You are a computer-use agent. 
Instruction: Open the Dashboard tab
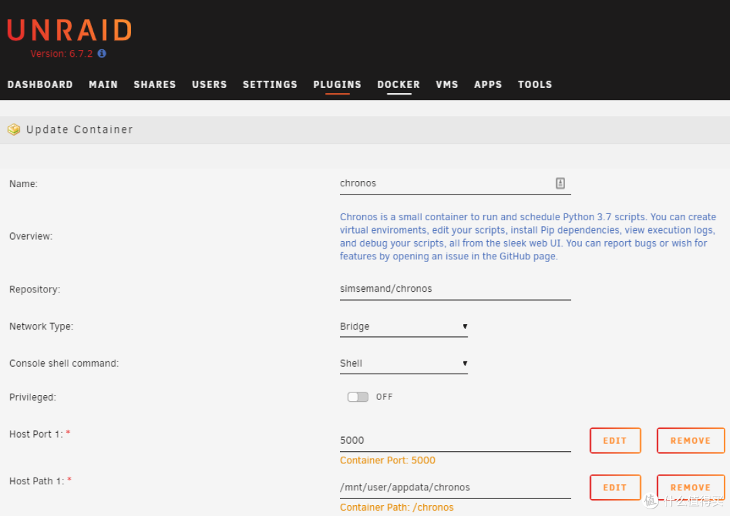40,84
